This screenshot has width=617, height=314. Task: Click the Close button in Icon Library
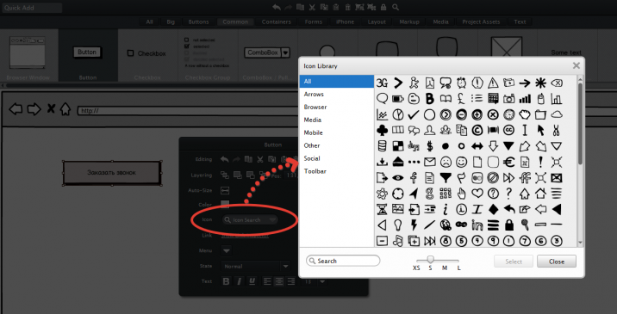click(x=557, y=262)
